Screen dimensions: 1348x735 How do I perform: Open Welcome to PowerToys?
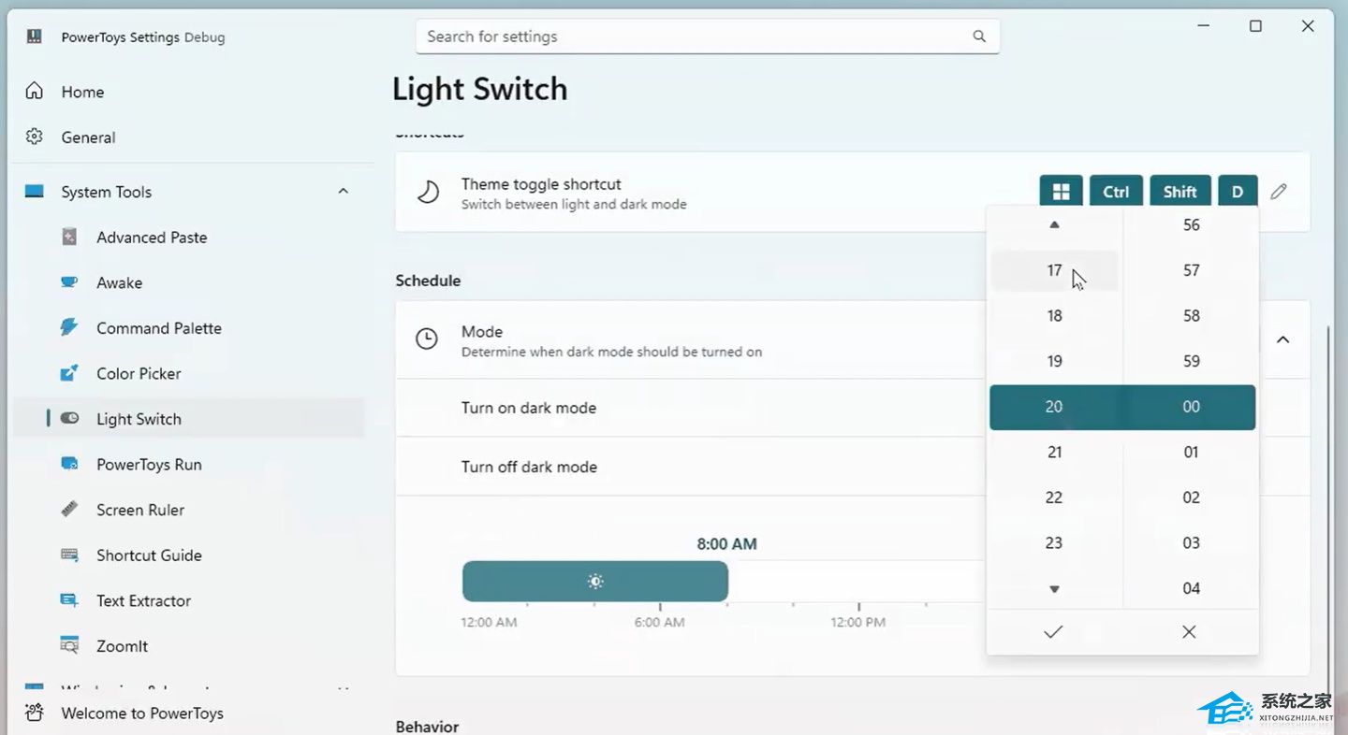[x=142, y=713]
